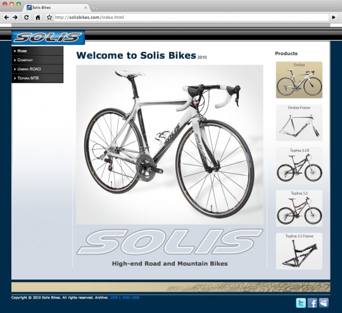Viewport: 342px width, 313px height.
Task: Select the Umbra product thumbnail
Action: [299, 80]
